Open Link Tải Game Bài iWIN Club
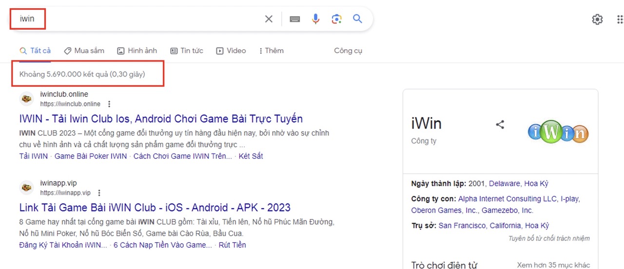The height and width of the screenshot is (269, 624). [x=155, y=208]
